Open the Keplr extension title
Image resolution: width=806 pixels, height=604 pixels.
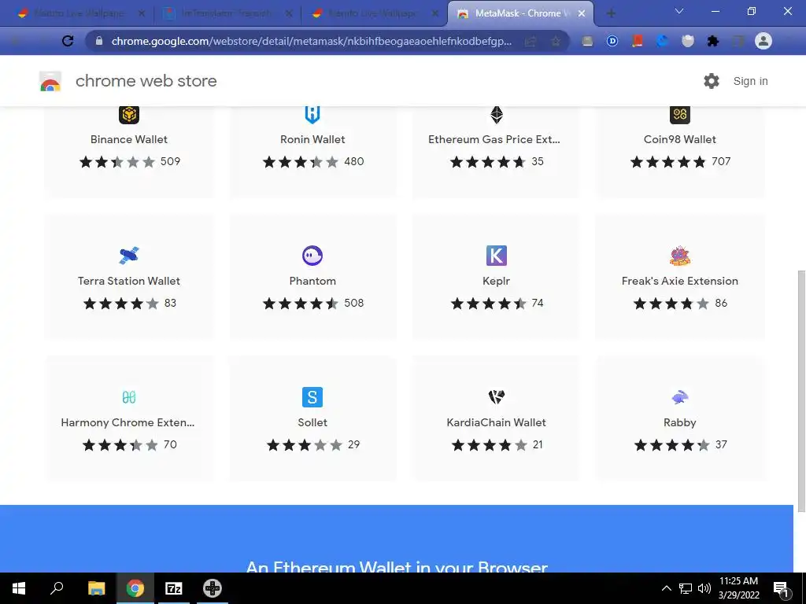(x=497, y=282)
